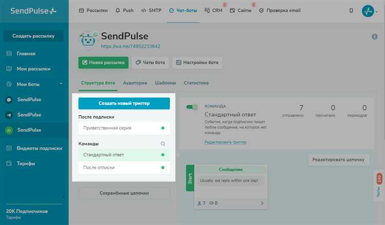The width and height of the screenshot is (385, 225).
Task: Select the Чат-боты top menu
Action: point(183,10)
